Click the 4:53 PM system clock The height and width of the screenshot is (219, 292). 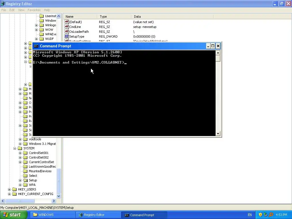pyautogui.click(x=281, y=215)
